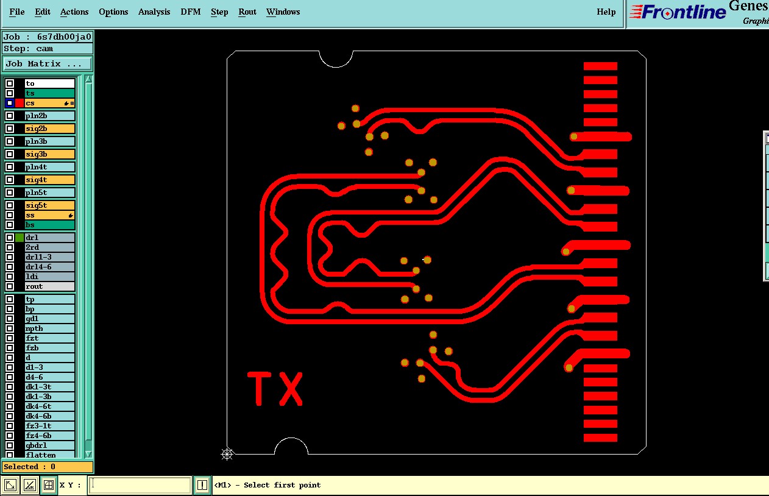Image resolution: width=769 pixels, height=496 pixels.
Task: Open the Analysis menu
Action: point(154,12)
